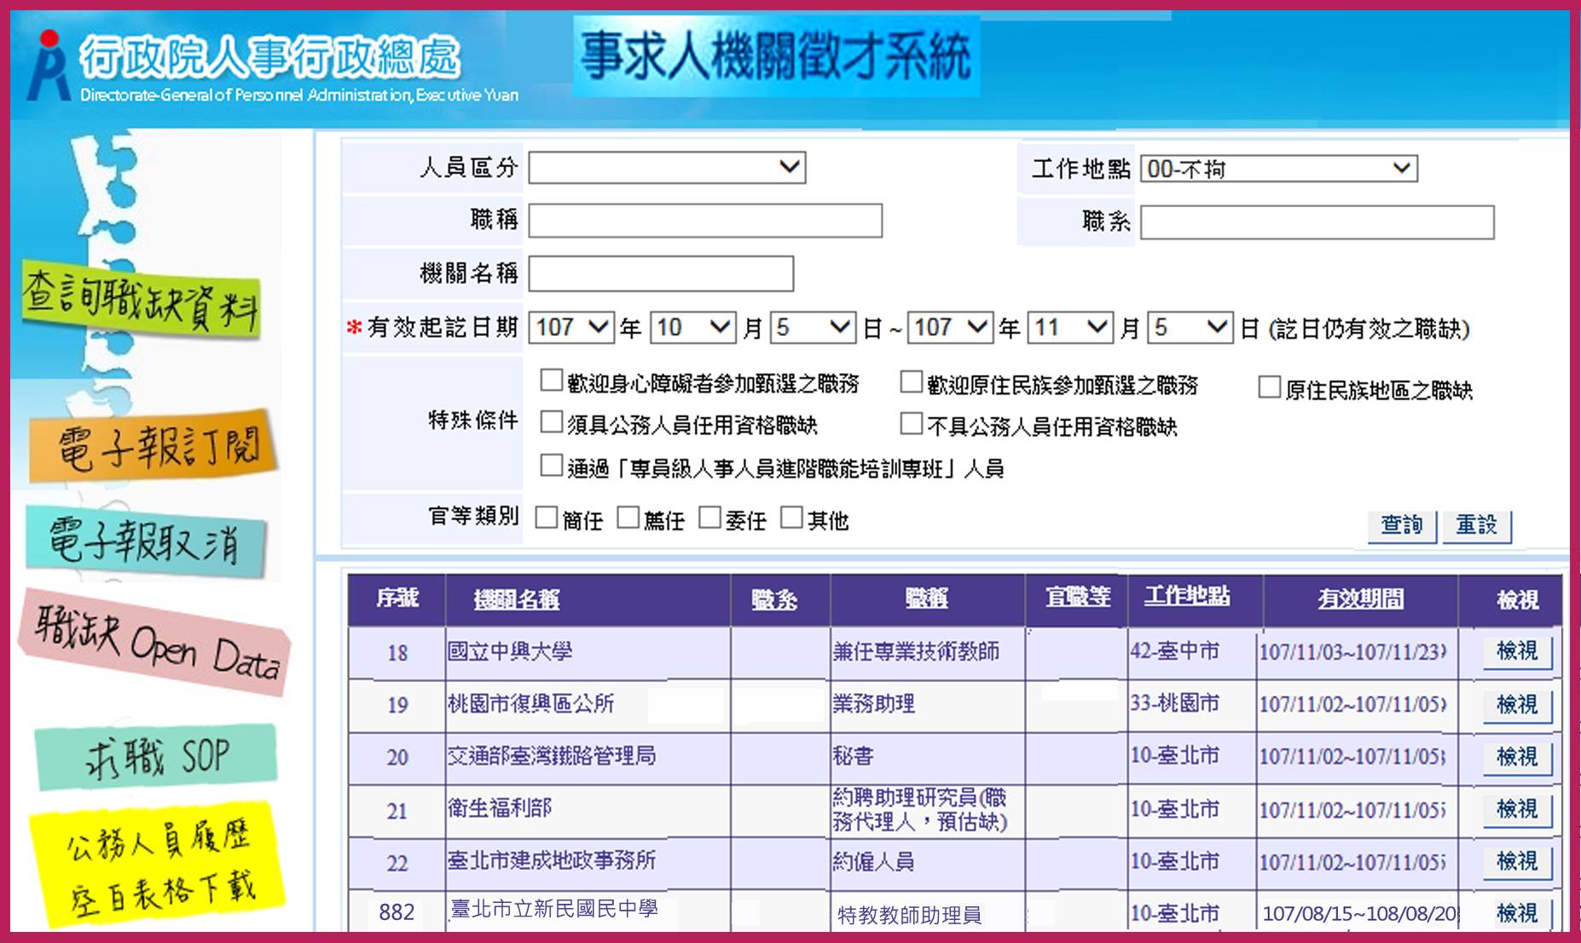This screenshot has width=1581, height=943.
Task: Open the end year 107 dropdown
Action: coord(950,327)
